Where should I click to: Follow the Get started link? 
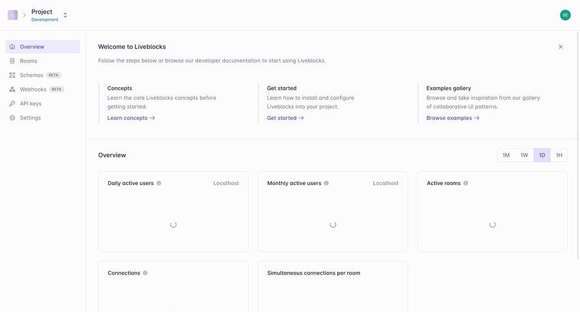tap(285, 118)
